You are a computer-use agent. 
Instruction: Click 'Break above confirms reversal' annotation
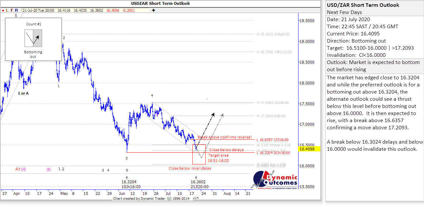[x=225, y=137]
